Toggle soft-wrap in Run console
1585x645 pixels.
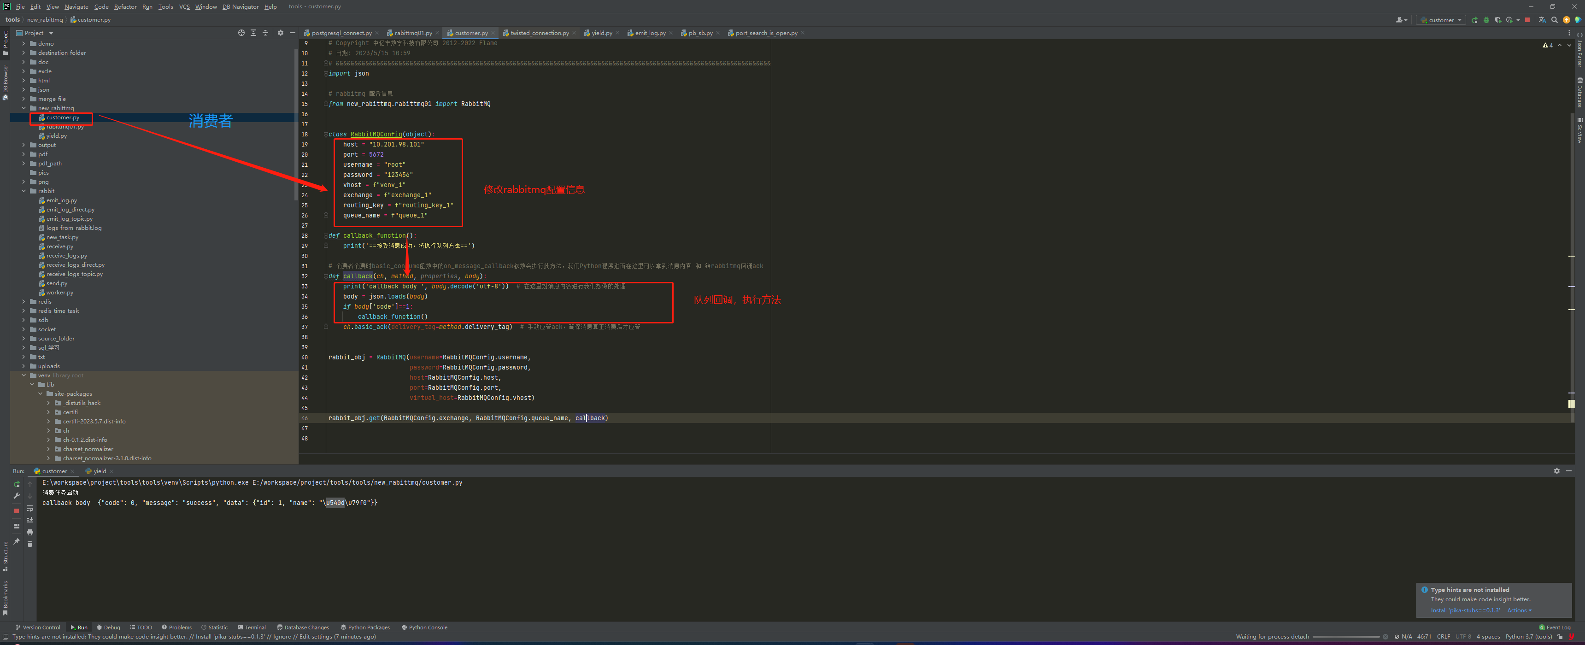[29, 508]
